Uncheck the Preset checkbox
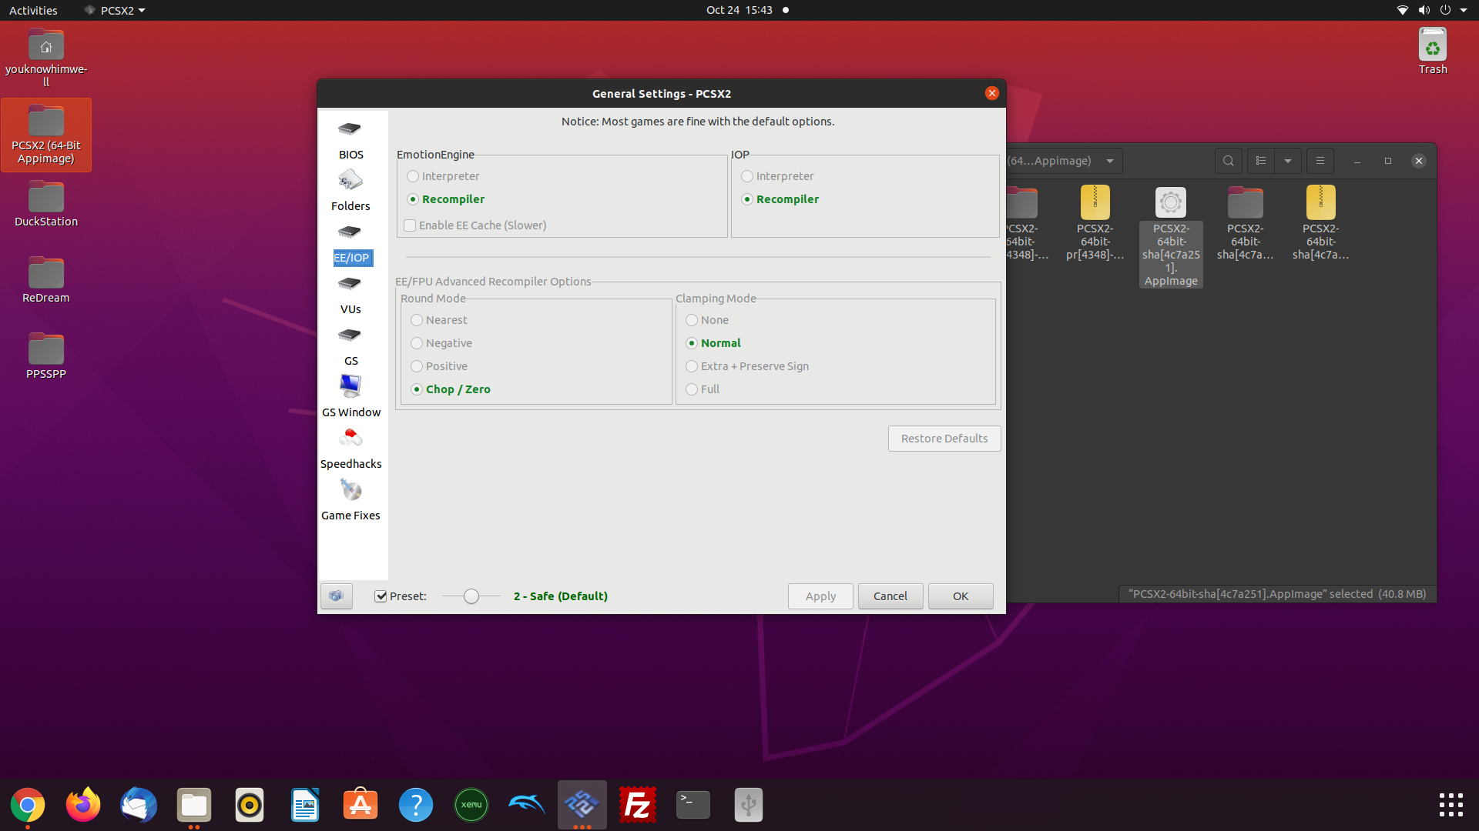The width and height of the screenshot is (1479, 831). coord(381,596)
